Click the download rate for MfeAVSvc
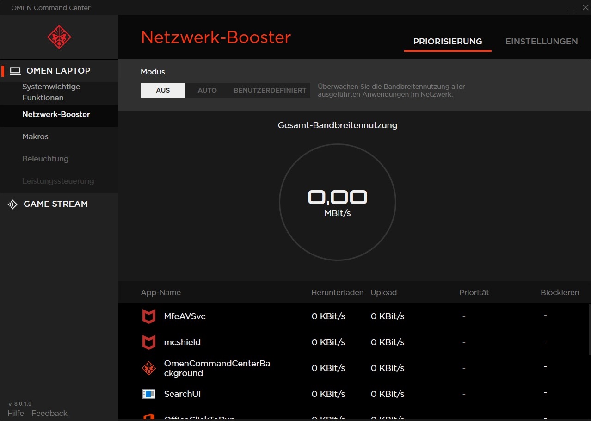Viewport: 591px width, 421px height. [x=328, y=316]
